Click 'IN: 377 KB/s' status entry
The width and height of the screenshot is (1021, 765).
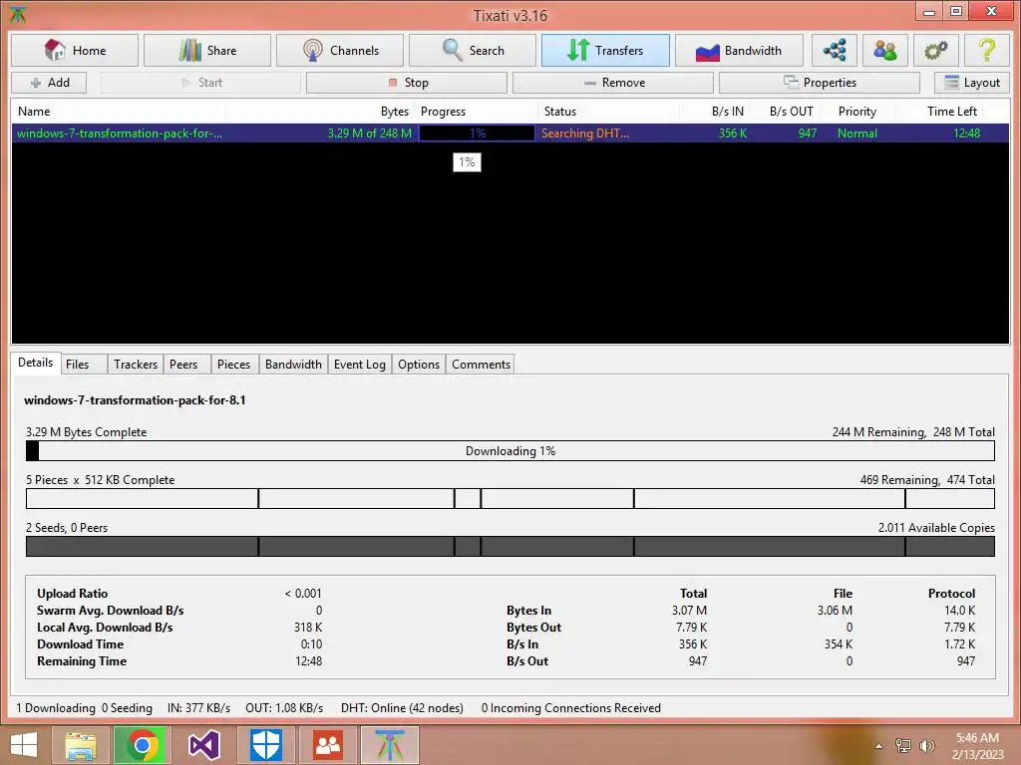[x=198, y=708]
